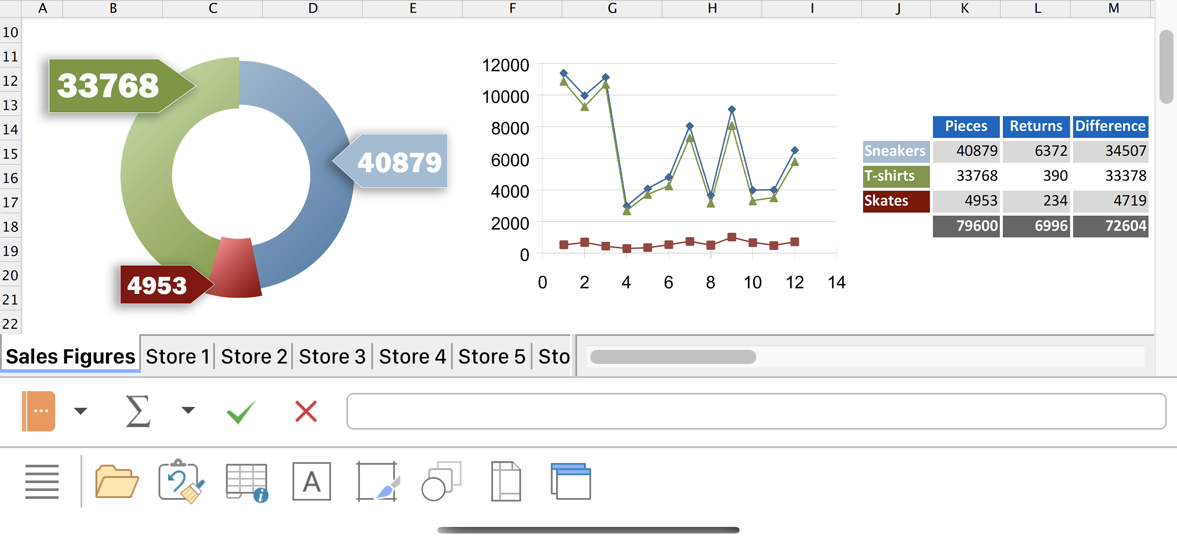Click the paste and clean clipboard icon

181,481
